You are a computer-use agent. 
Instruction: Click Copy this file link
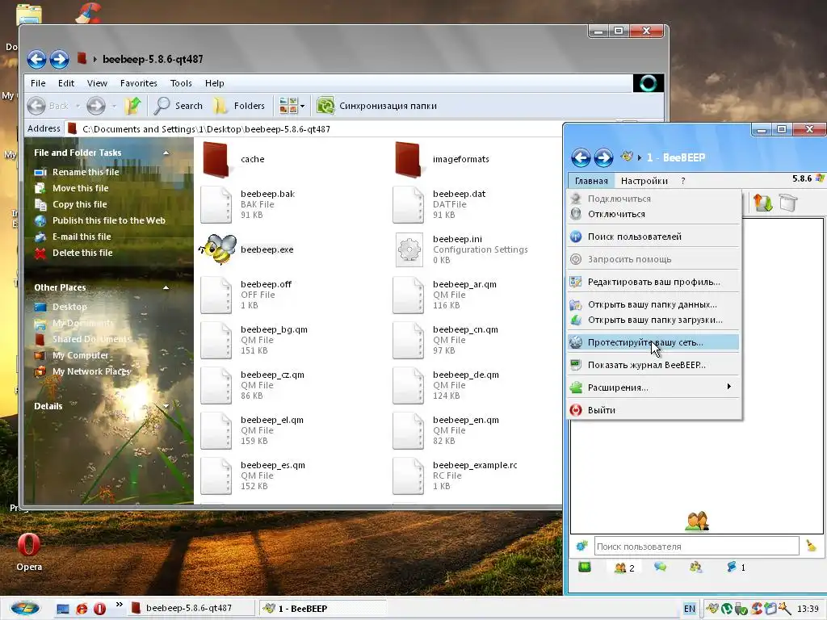tap(80, 204)
